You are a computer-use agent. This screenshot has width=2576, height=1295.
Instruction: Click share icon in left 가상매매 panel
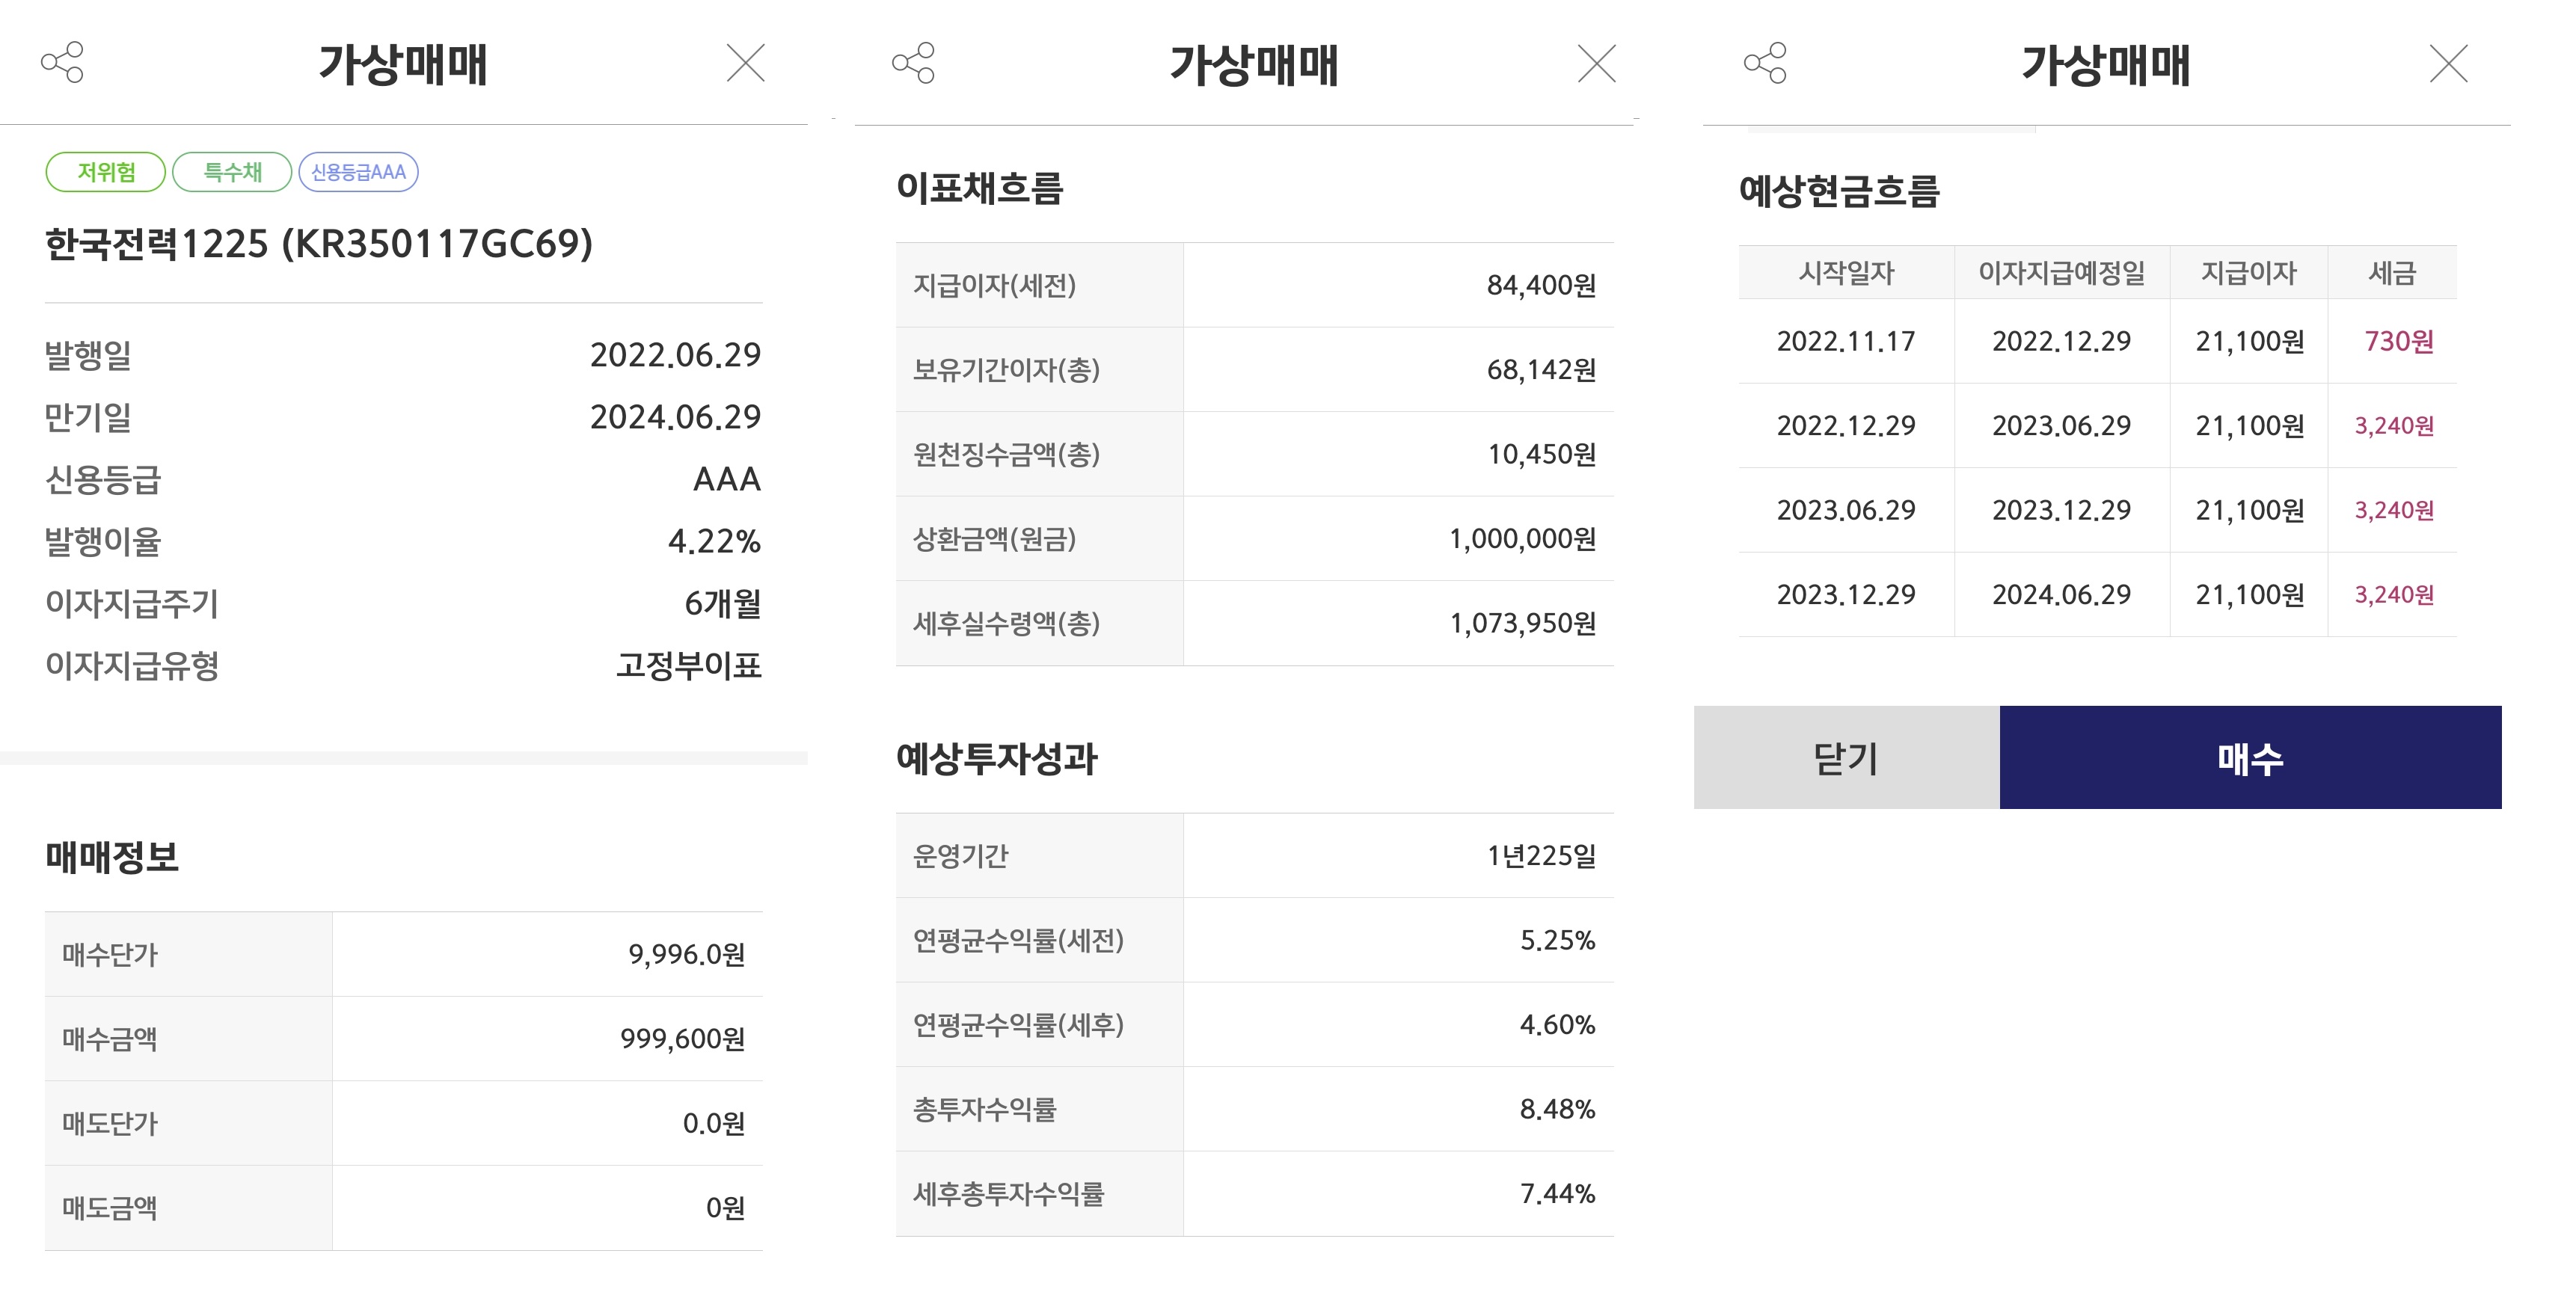tap(62, 63)
